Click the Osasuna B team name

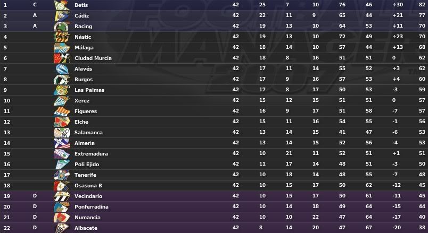[x=88, y=186]
